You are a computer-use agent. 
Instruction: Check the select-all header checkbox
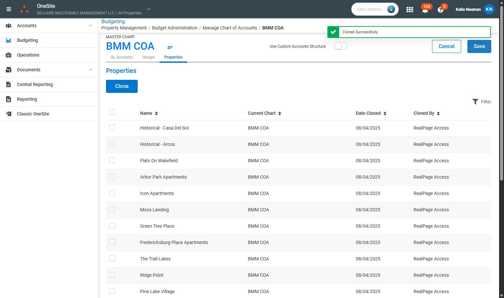click(112, 112)
